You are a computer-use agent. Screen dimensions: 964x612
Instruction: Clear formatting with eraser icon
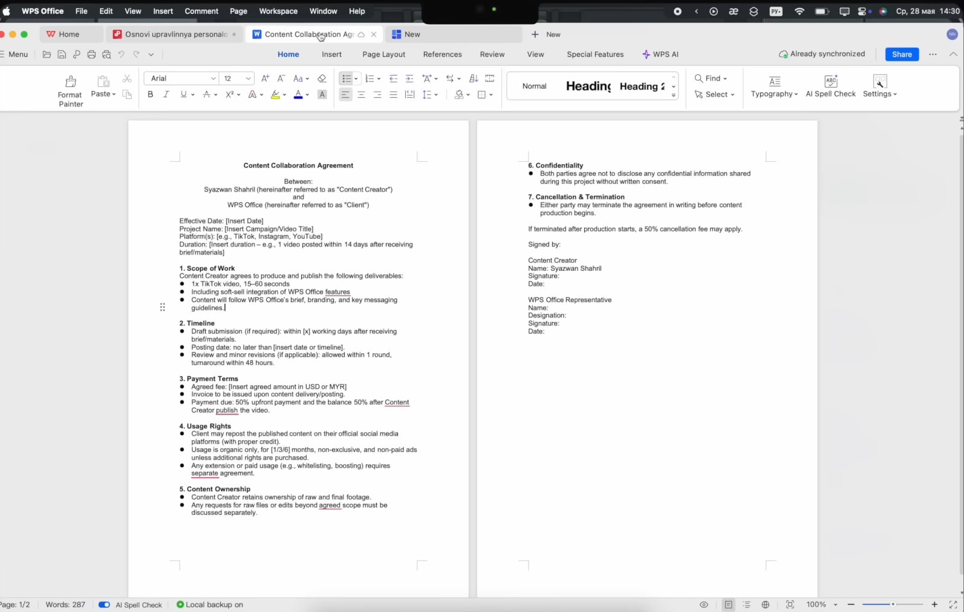322,79
